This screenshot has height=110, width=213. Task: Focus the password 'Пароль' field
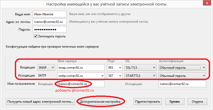[x=49, y=29]
